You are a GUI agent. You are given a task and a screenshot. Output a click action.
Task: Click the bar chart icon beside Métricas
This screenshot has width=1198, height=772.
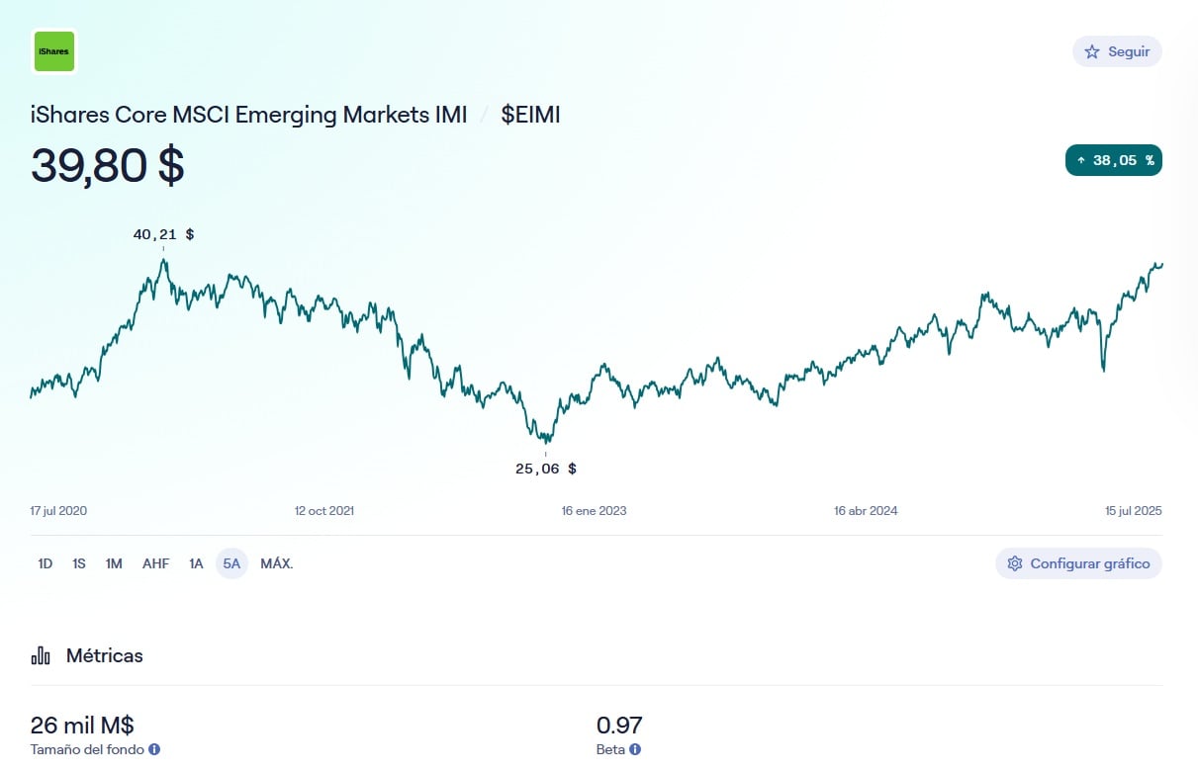tap(40, 654)
